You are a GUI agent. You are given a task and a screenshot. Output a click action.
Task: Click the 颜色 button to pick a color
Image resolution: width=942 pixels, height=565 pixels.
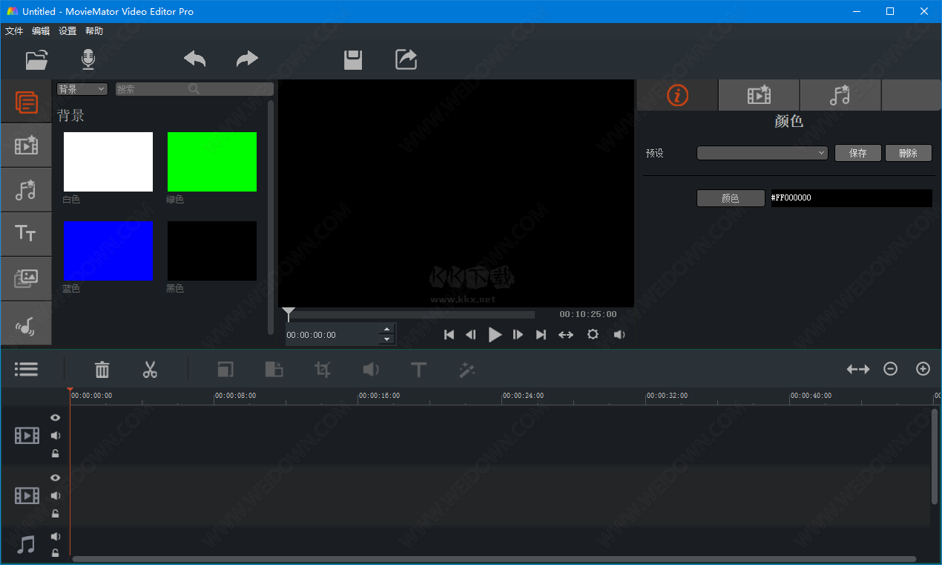coord(730,198)
